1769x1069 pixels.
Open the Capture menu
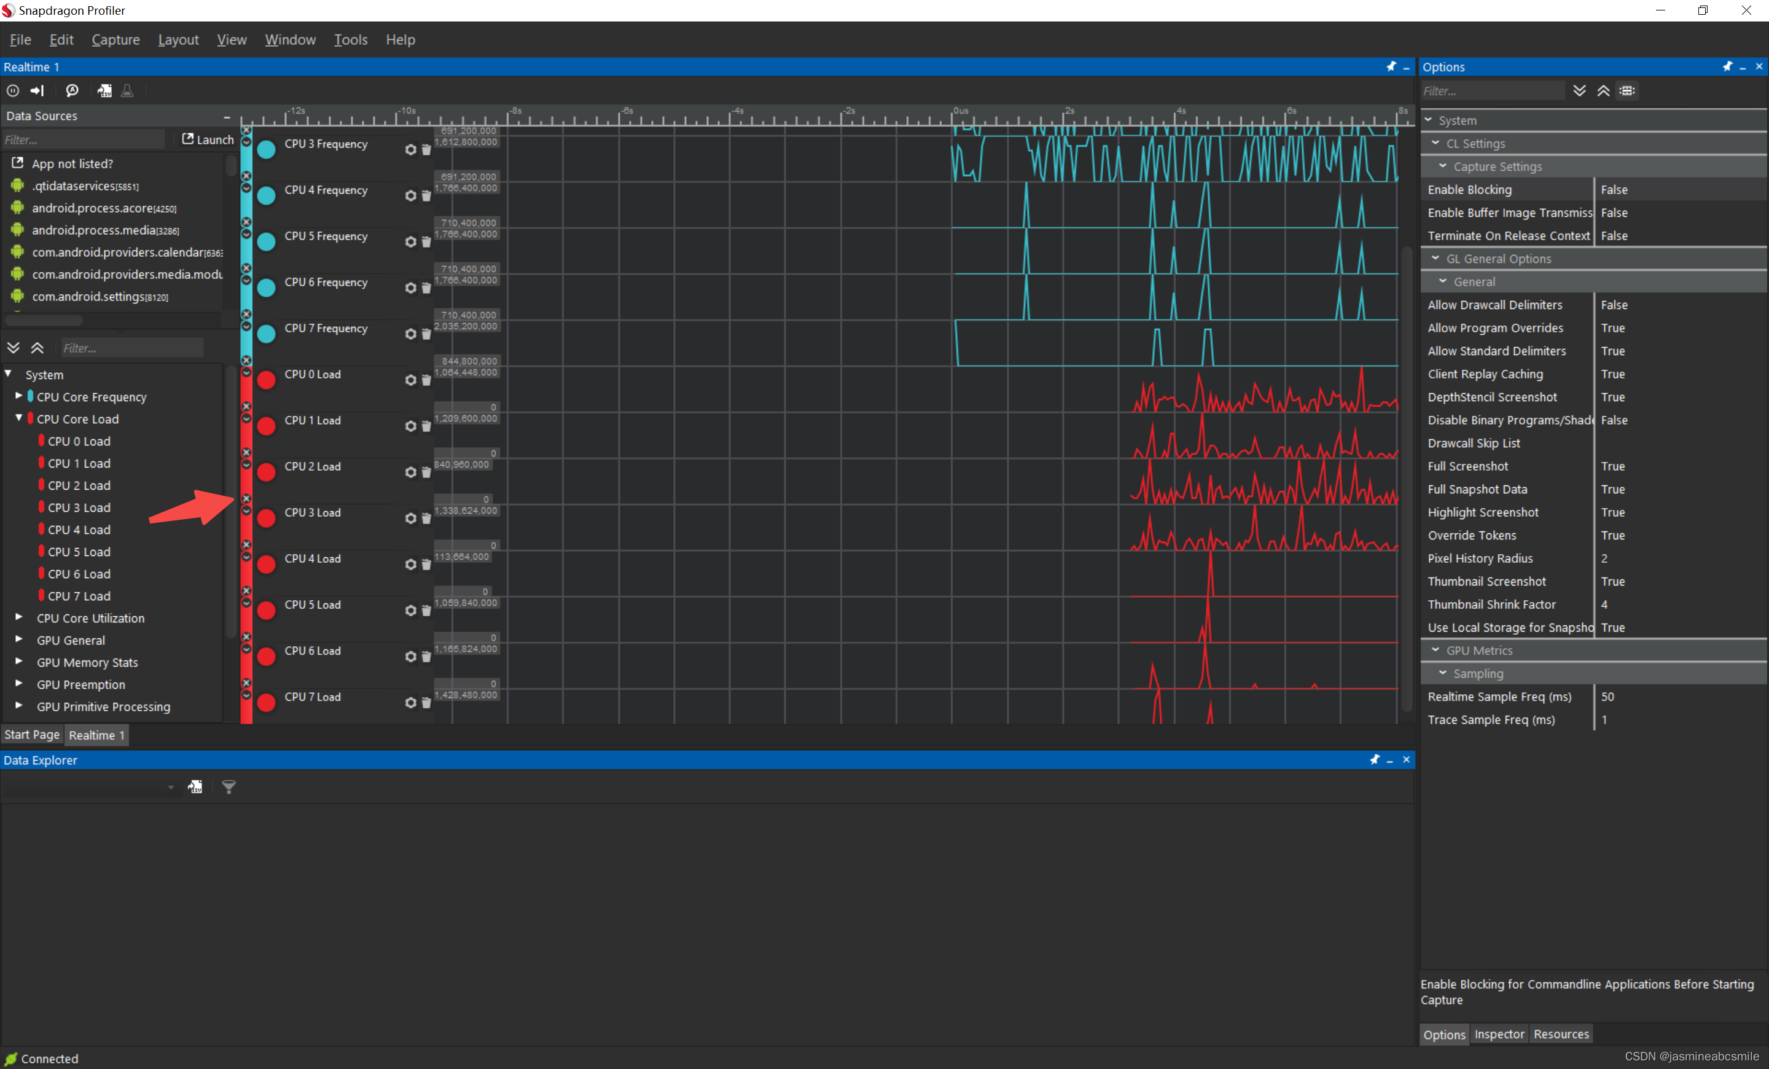115,39
